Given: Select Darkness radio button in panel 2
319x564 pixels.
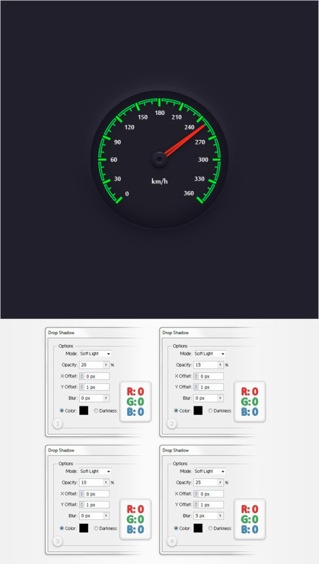Looking at the screenshot, I should click(x=211, y=411).
